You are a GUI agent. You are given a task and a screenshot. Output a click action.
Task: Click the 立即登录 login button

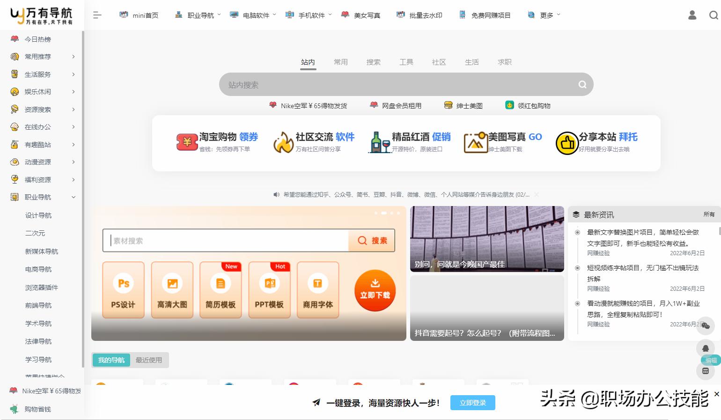[x=472, y=402]
